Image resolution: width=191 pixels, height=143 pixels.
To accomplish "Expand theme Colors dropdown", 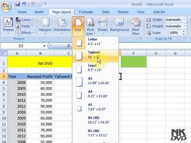I will click(25, 19).
